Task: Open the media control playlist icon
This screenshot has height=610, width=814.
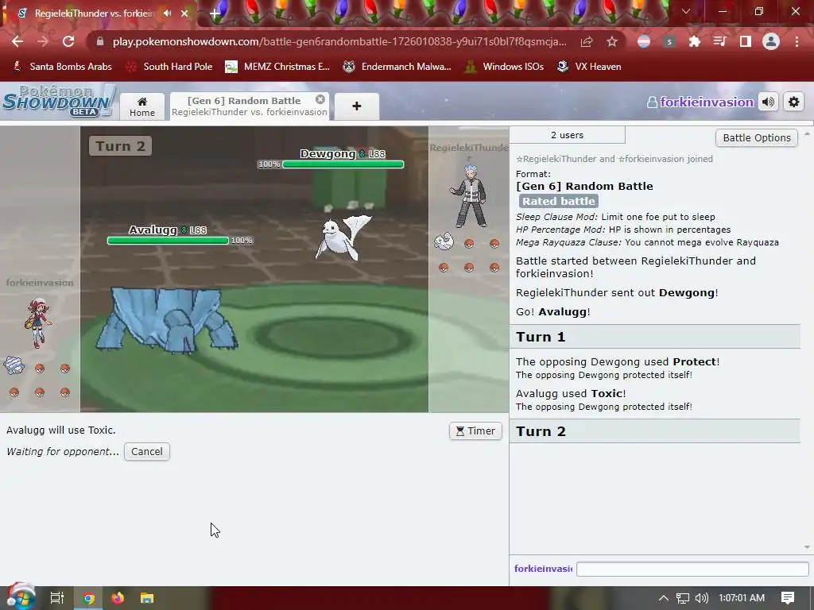Action: (x=720, y=41)
